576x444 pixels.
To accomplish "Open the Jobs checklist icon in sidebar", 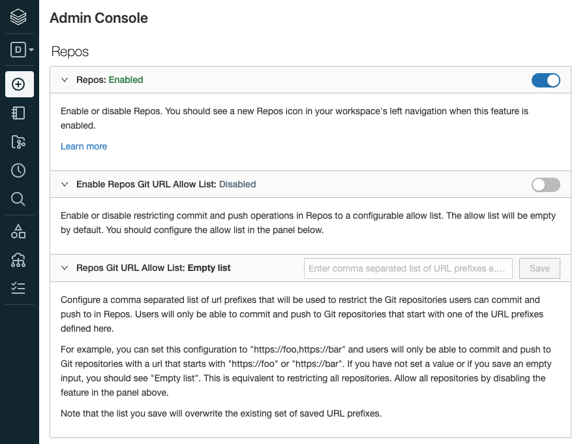I will pos(18,288).
